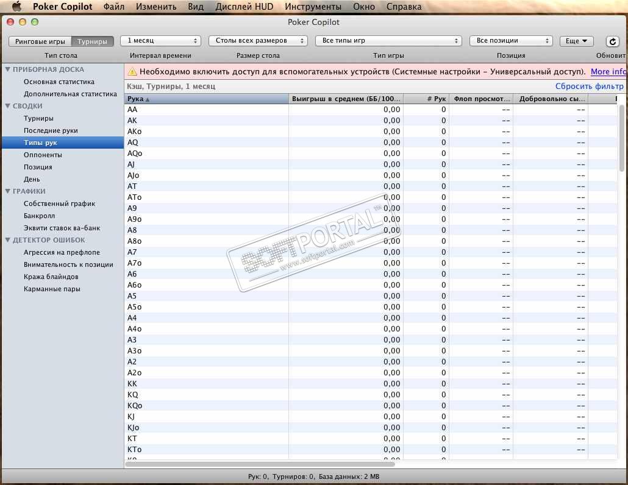
Task: Select the A7o hand row
Action: [371, 263]
